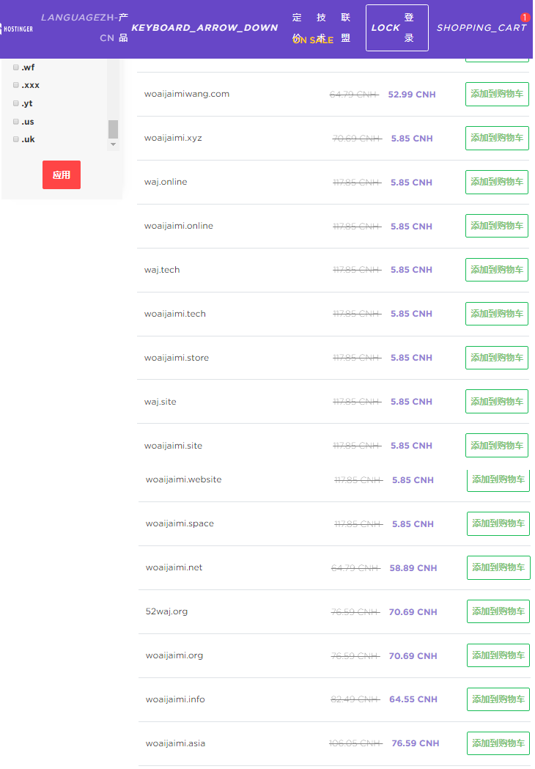Enable the .uk domain filter

click(x=16, y=139)
